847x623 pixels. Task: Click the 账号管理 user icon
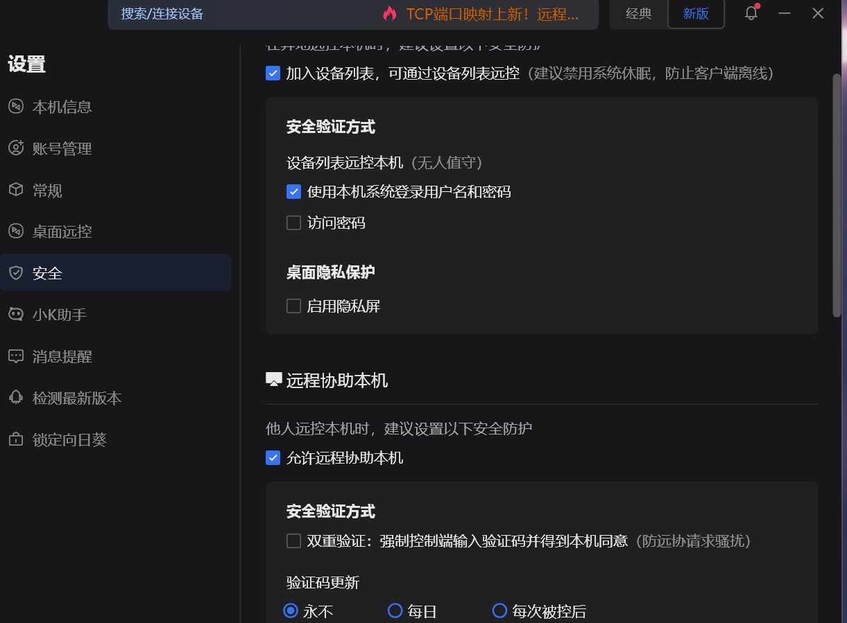(15, 148)
